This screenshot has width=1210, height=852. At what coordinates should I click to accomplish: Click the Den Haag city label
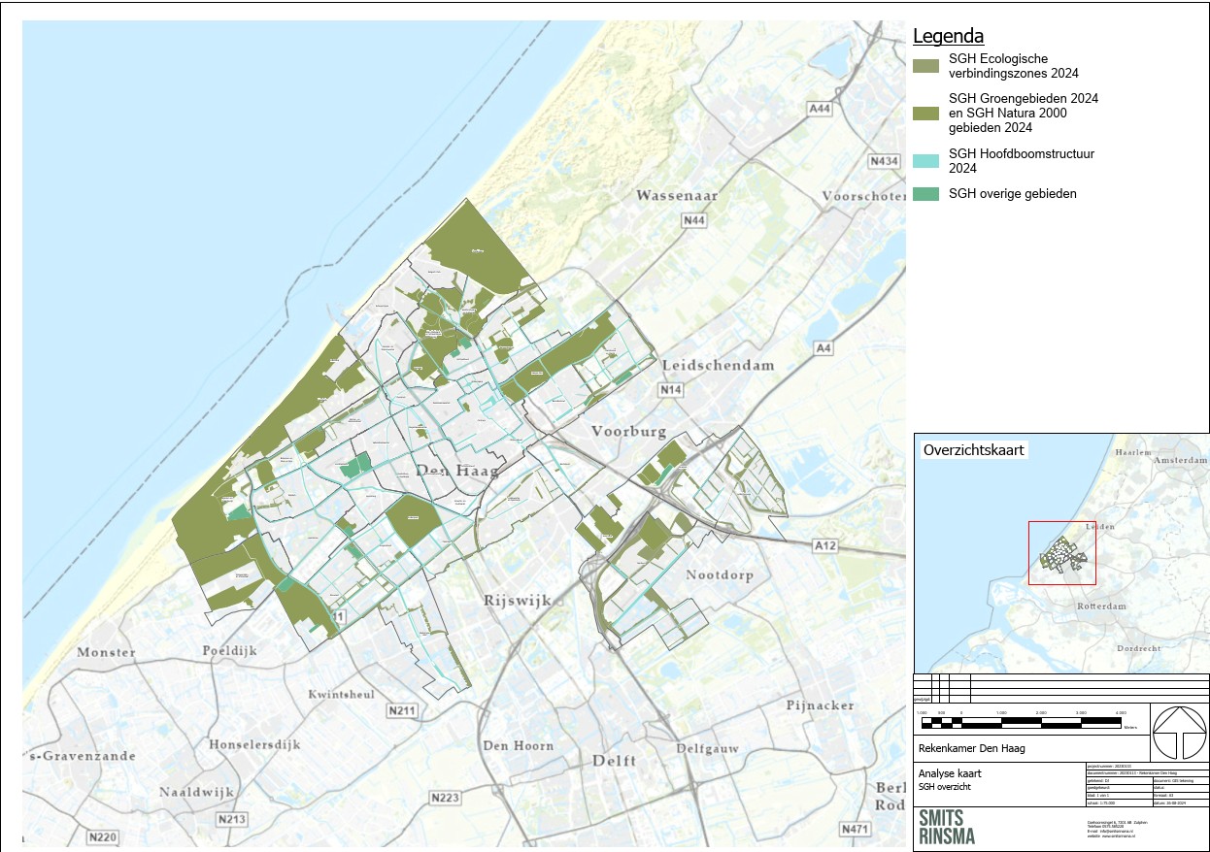(455, 471)
